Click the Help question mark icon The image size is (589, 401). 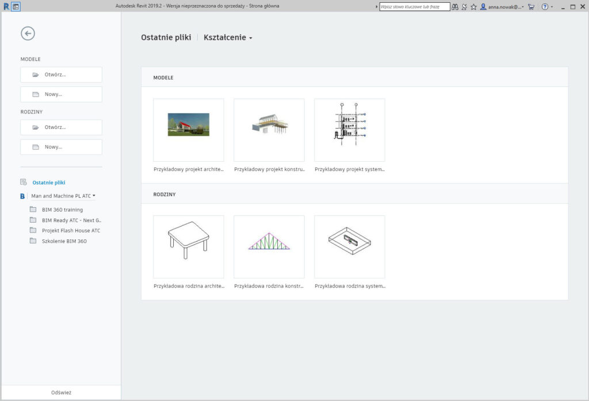(x=545, y=7)
